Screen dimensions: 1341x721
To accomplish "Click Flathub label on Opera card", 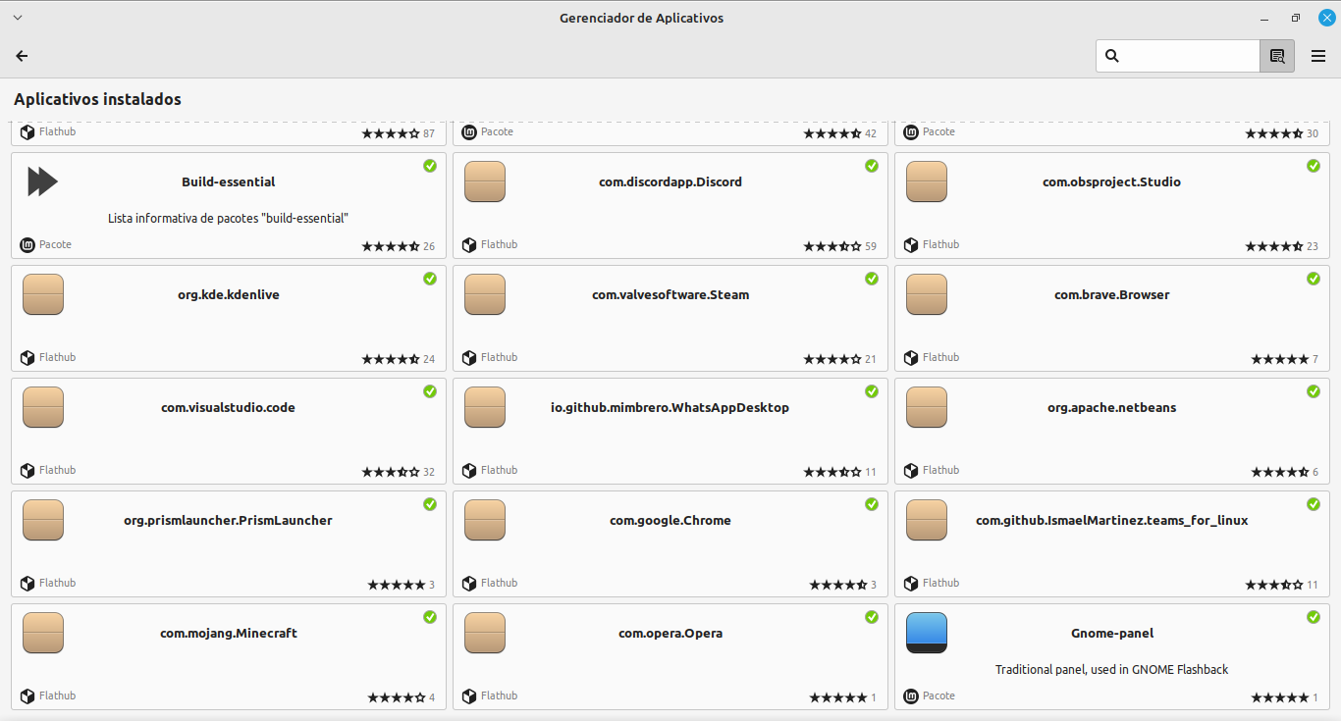I will pos(499,695).
